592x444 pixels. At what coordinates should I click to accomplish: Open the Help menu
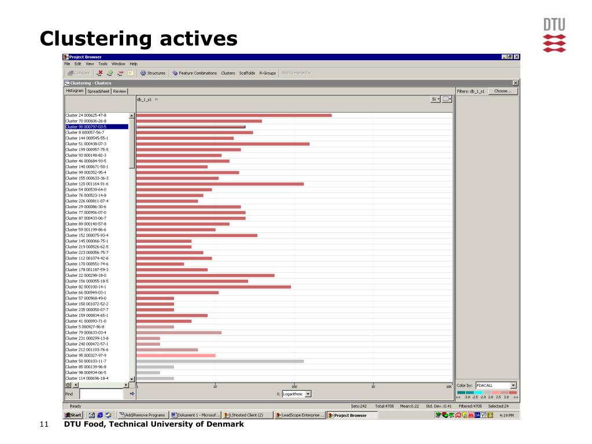134,64
